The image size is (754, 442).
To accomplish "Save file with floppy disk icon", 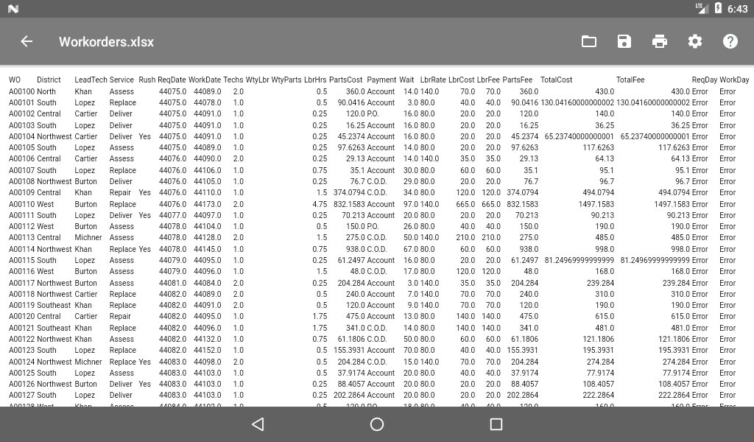I will tap(624, 41).
